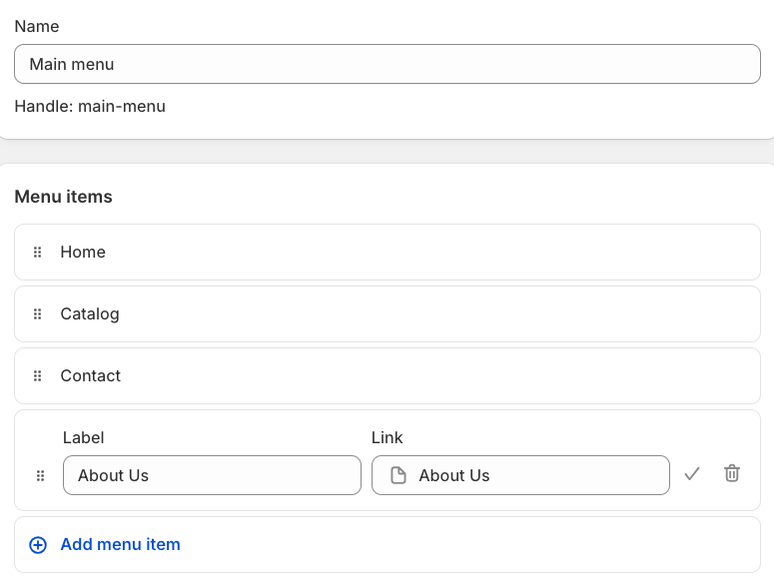Select the Contact menu item
The height and width of the screenshot is (586, 774).
(x=387, y=376)
